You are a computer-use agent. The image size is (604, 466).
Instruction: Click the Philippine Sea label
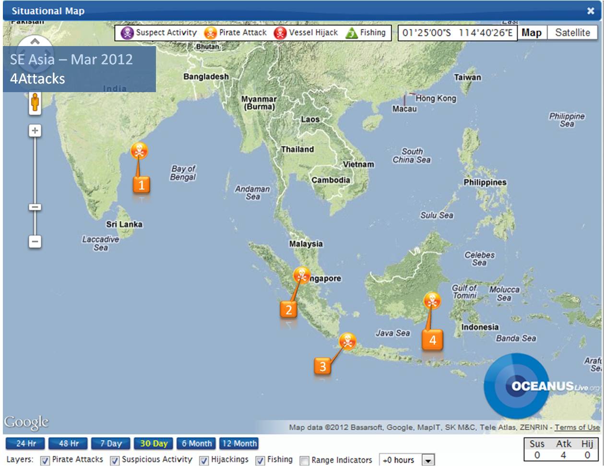coord(567,120)
